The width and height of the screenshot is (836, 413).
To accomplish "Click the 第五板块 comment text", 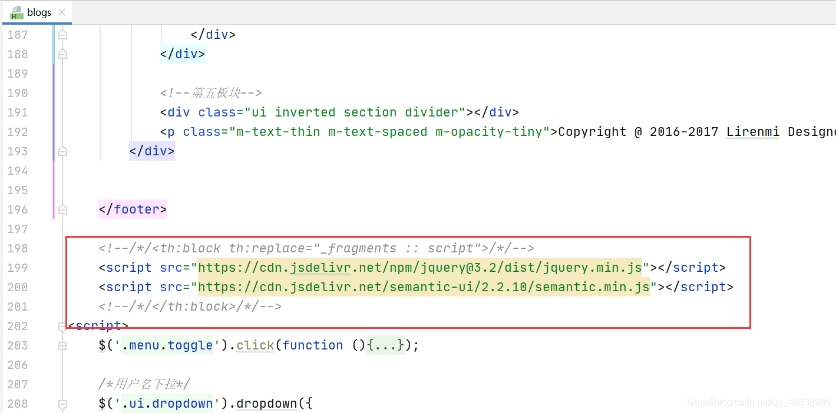I will [x=211, y=93].
